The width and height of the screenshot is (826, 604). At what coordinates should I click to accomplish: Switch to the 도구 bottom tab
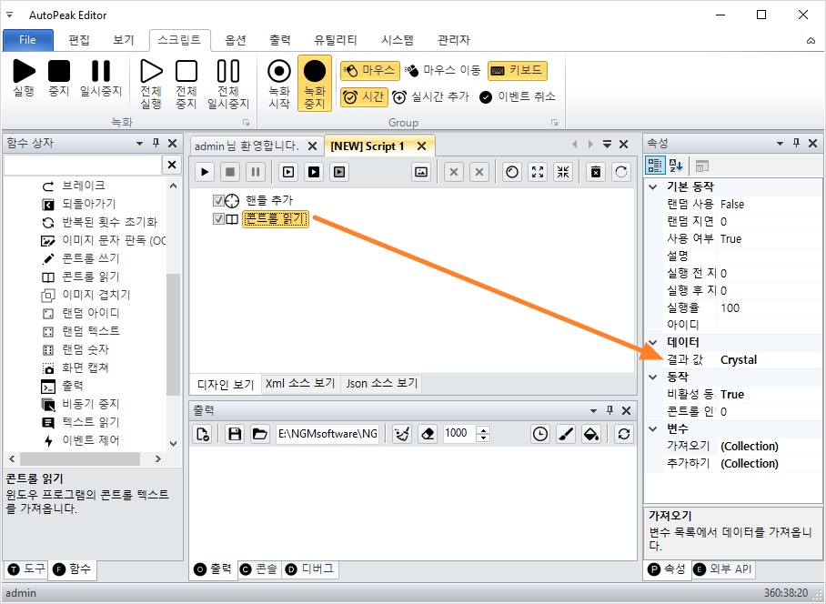pyautogui.click(x=27, y=569)
